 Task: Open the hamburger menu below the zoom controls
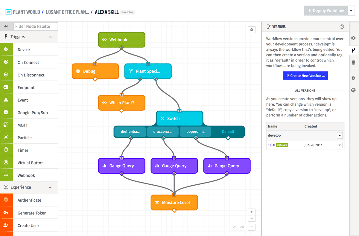click(x=251, y=227)
